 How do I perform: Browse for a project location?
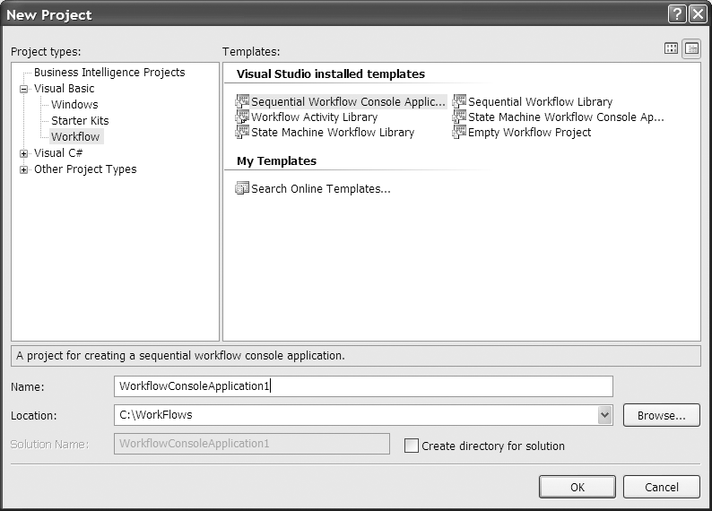pos(662,415)
